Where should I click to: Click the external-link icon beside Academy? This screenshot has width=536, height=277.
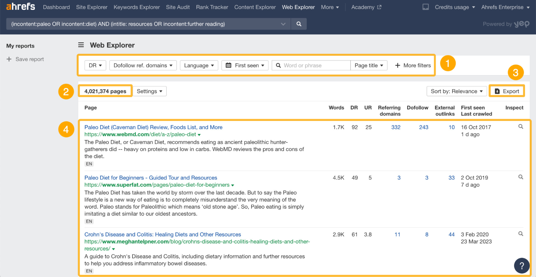pyautogui.click(x=379, y=7)
